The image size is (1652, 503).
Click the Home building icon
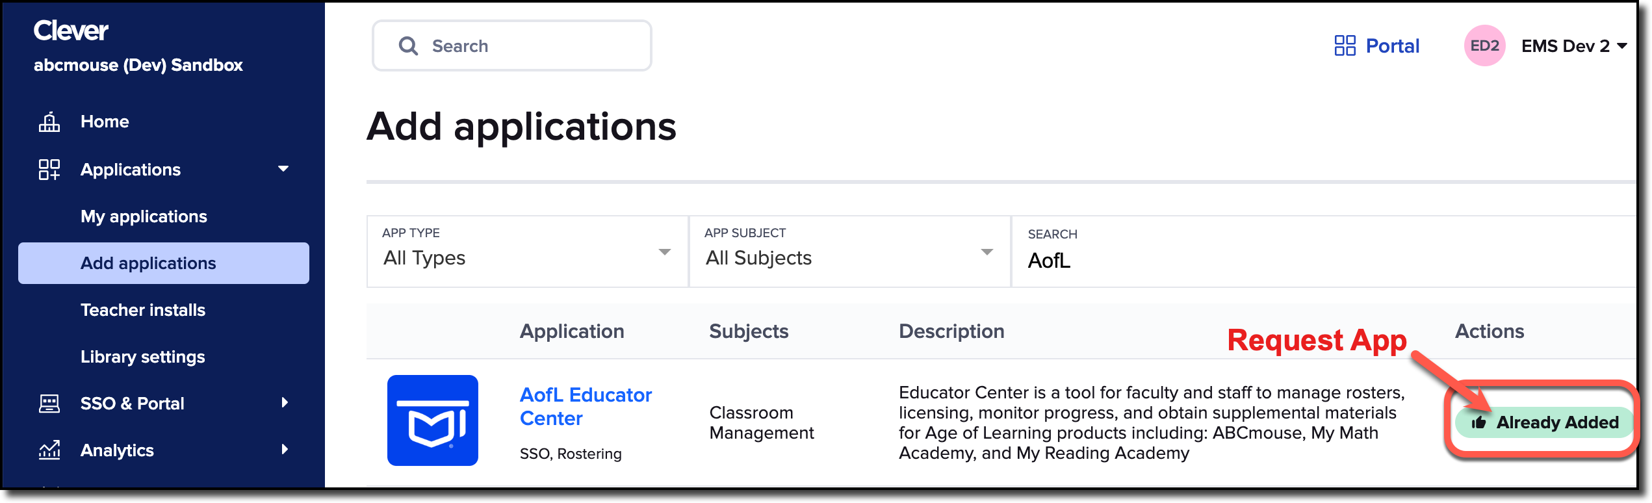49,122
